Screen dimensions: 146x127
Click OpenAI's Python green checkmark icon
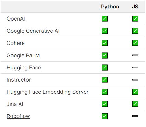[104, 19]
